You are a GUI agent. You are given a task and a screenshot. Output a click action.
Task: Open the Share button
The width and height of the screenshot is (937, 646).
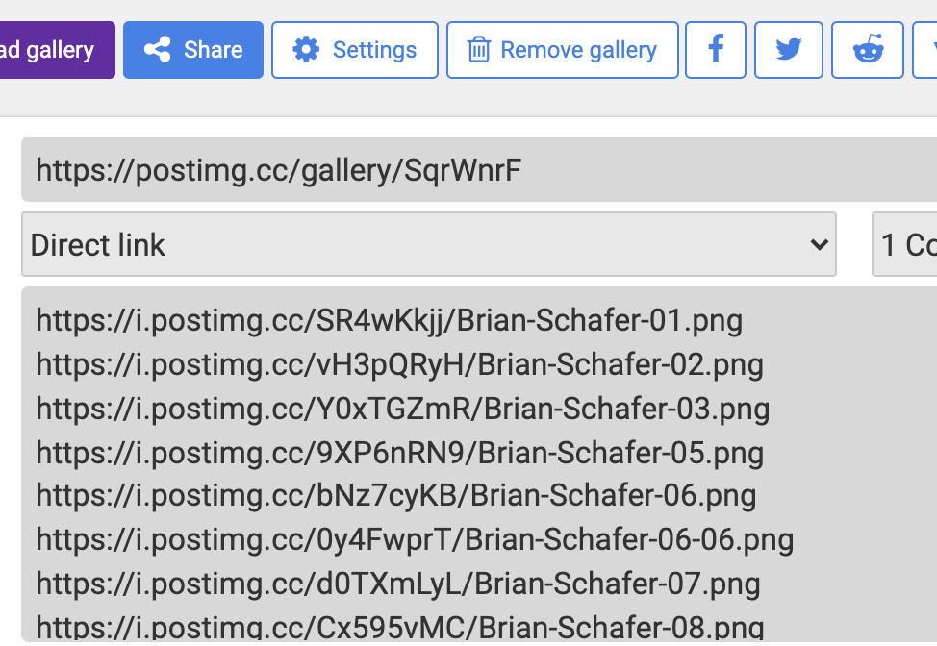(193, 50)
